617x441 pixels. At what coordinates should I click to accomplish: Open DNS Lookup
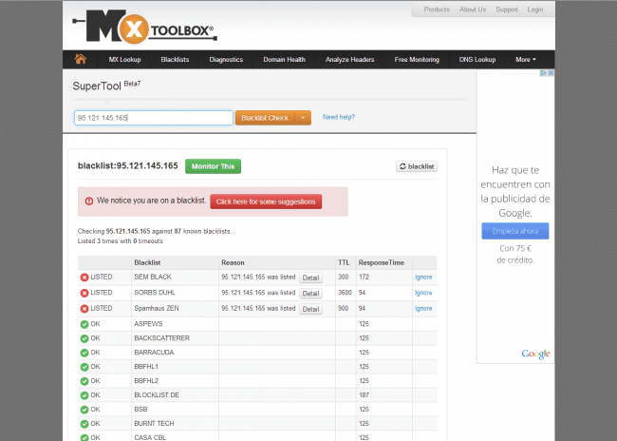[x=477, y=60]
